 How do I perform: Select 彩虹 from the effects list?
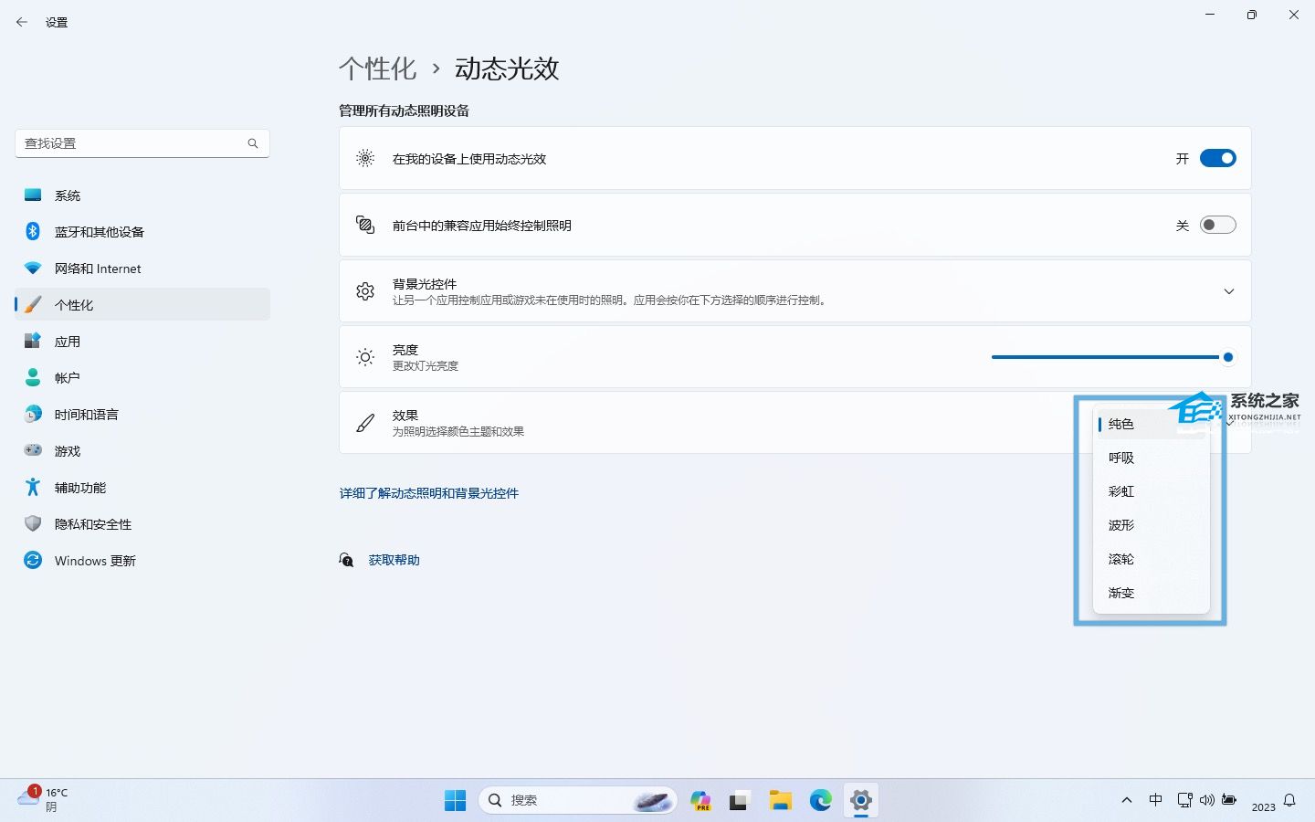[1120, 491]
